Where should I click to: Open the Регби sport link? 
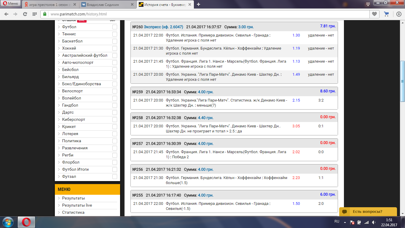tap(68, 155)
